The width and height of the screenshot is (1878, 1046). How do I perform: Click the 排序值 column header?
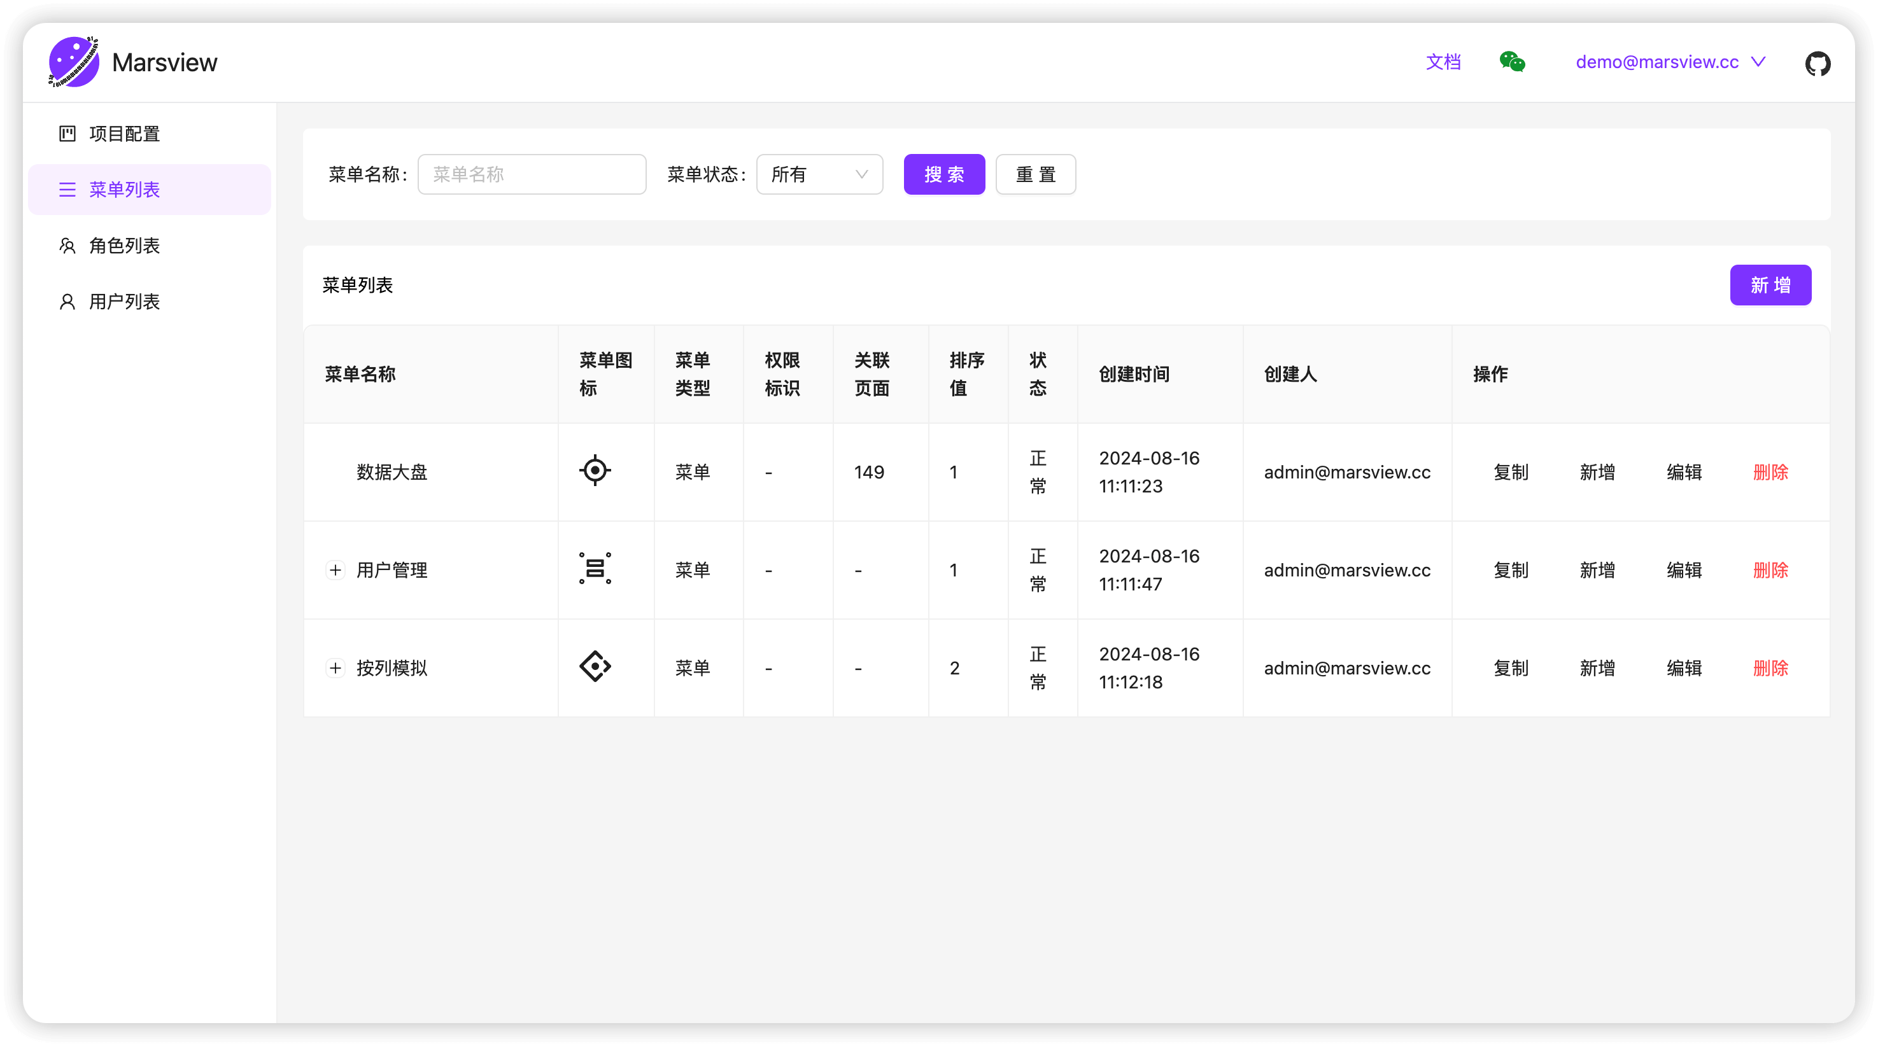click(x=967, y=374)
